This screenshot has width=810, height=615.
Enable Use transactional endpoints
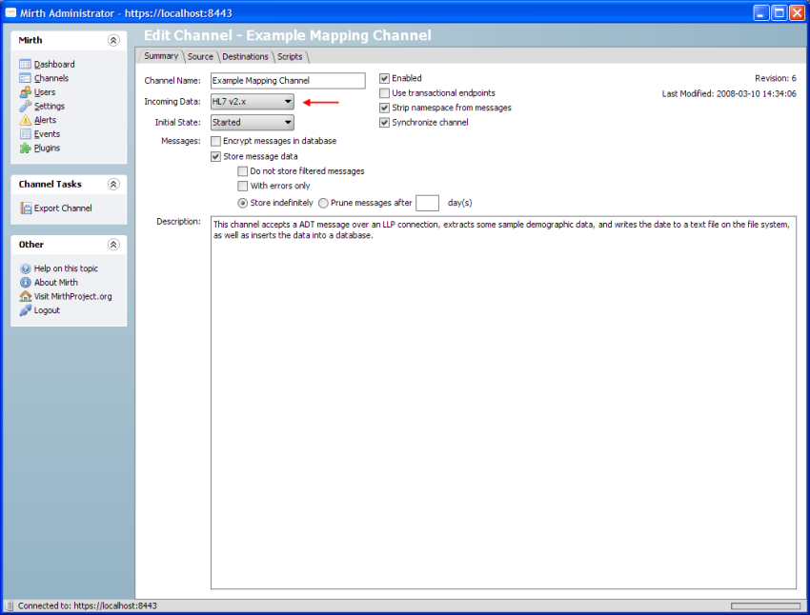click(x=385, y=93)
